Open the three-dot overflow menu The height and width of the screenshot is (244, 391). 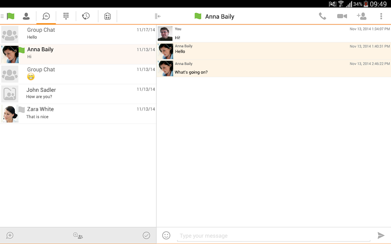381,16
